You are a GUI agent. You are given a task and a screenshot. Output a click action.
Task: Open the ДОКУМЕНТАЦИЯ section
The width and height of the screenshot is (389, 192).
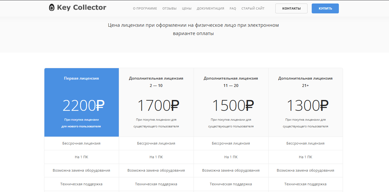click(x=210, y=9)
